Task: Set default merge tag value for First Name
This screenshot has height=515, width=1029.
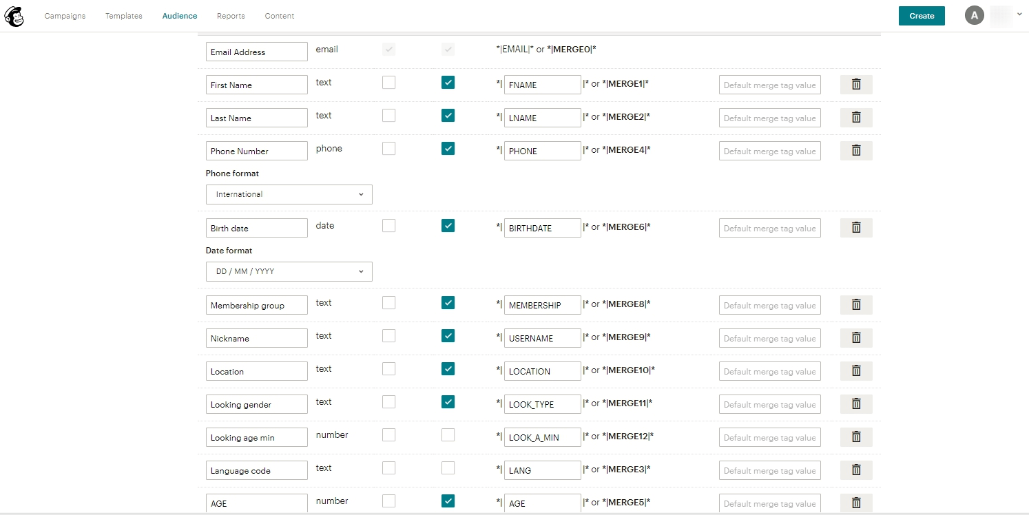Action: tap(770, 85)
